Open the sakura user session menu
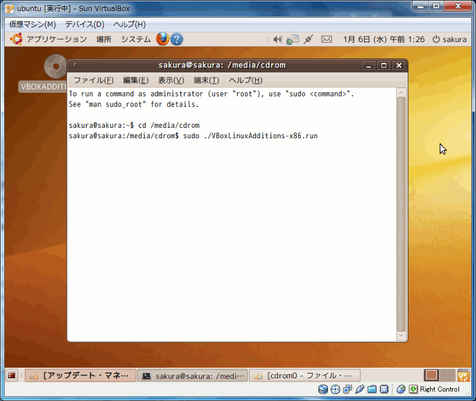476x401 pixels. 449,40
